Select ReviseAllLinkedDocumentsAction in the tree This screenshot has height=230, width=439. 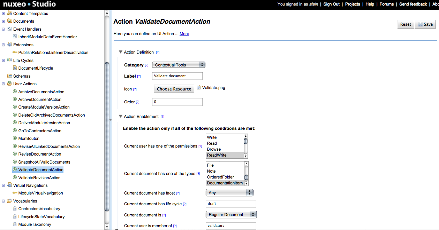coord(49,146)
